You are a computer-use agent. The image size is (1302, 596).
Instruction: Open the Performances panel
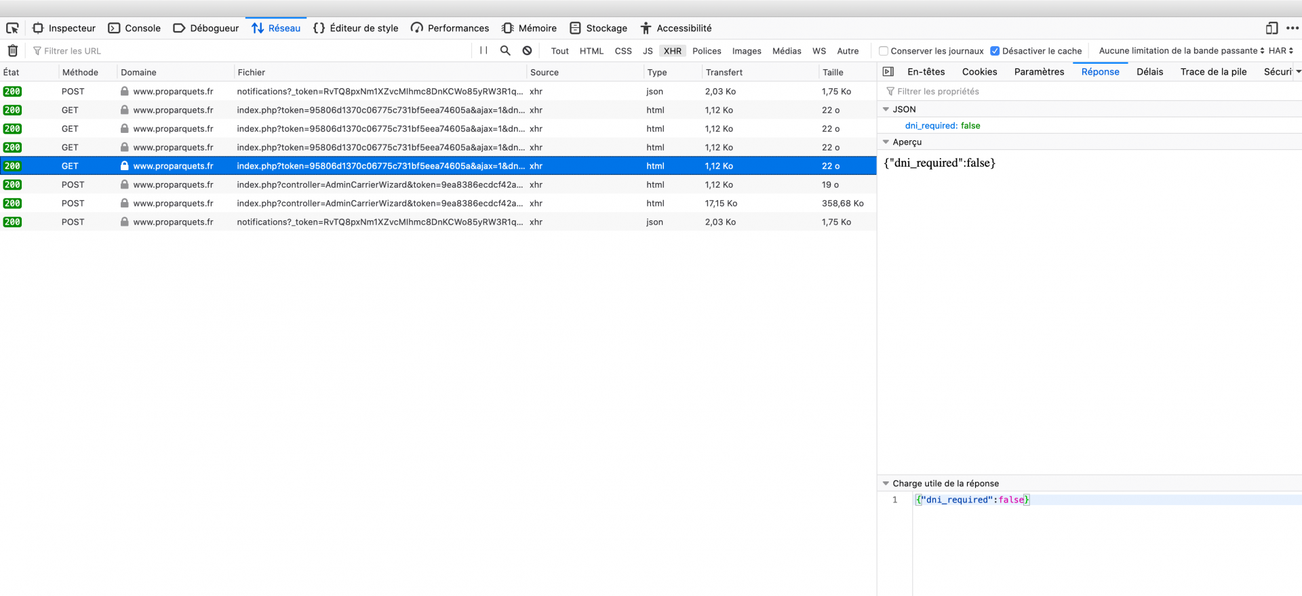pos(450,28)
